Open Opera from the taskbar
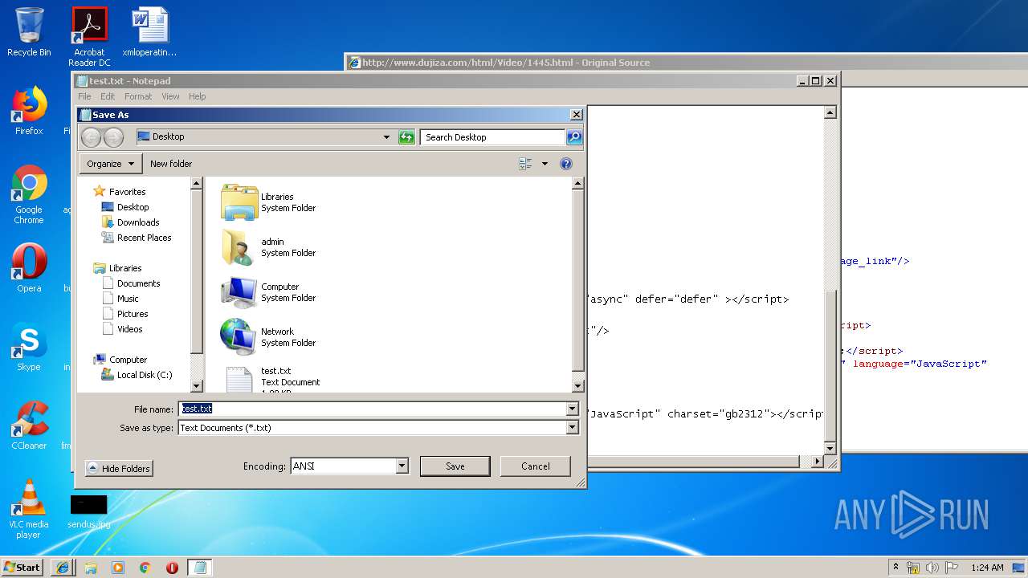 click(x=172, y=568)
